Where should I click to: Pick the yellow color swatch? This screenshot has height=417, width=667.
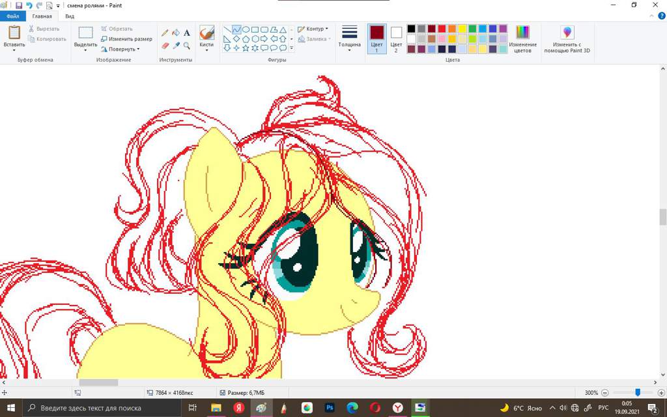pos(462,29)
